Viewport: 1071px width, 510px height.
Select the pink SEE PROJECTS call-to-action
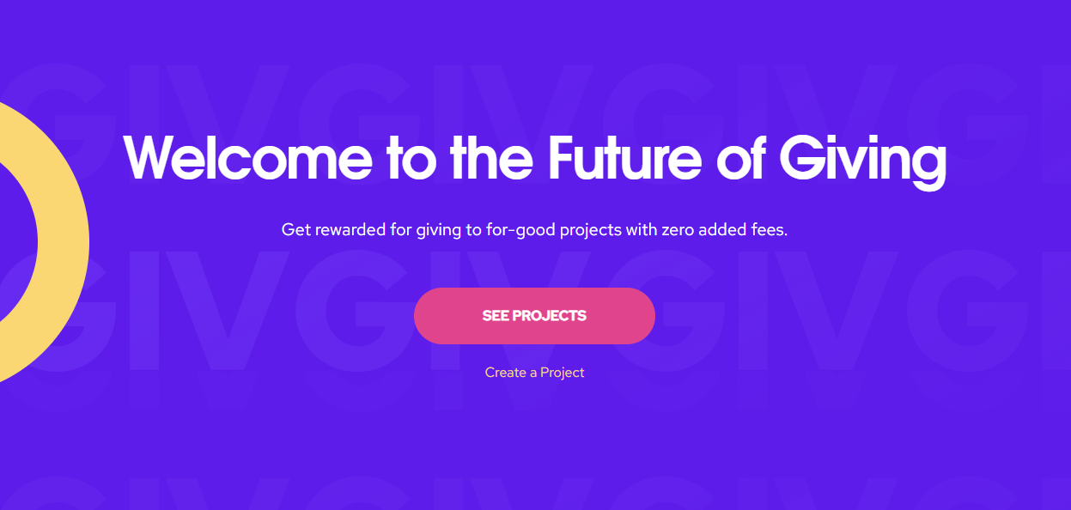tap(534, 316)
